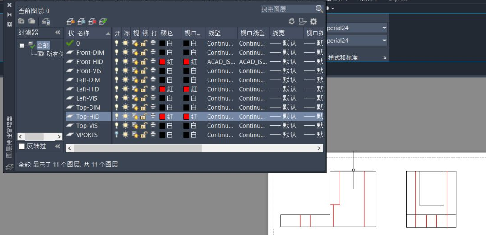
Task: Click viewport freeze icon for Front-VIS layer
Action: coord(135,71)
